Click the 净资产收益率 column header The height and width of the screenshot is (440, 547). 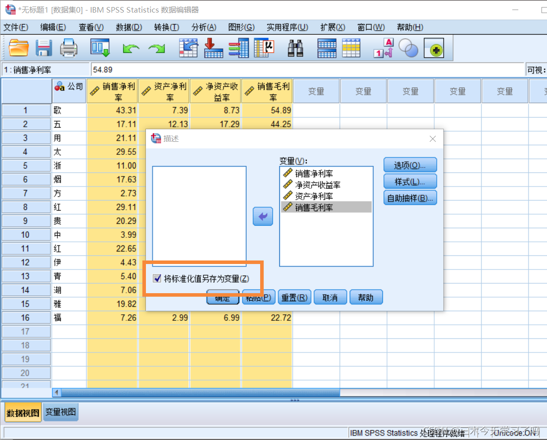pyautogui.click(x=215, y=91)
